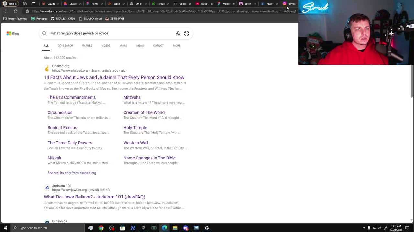
Task: Open the 'Western Wall' sublink
Action: click(136, 143)
